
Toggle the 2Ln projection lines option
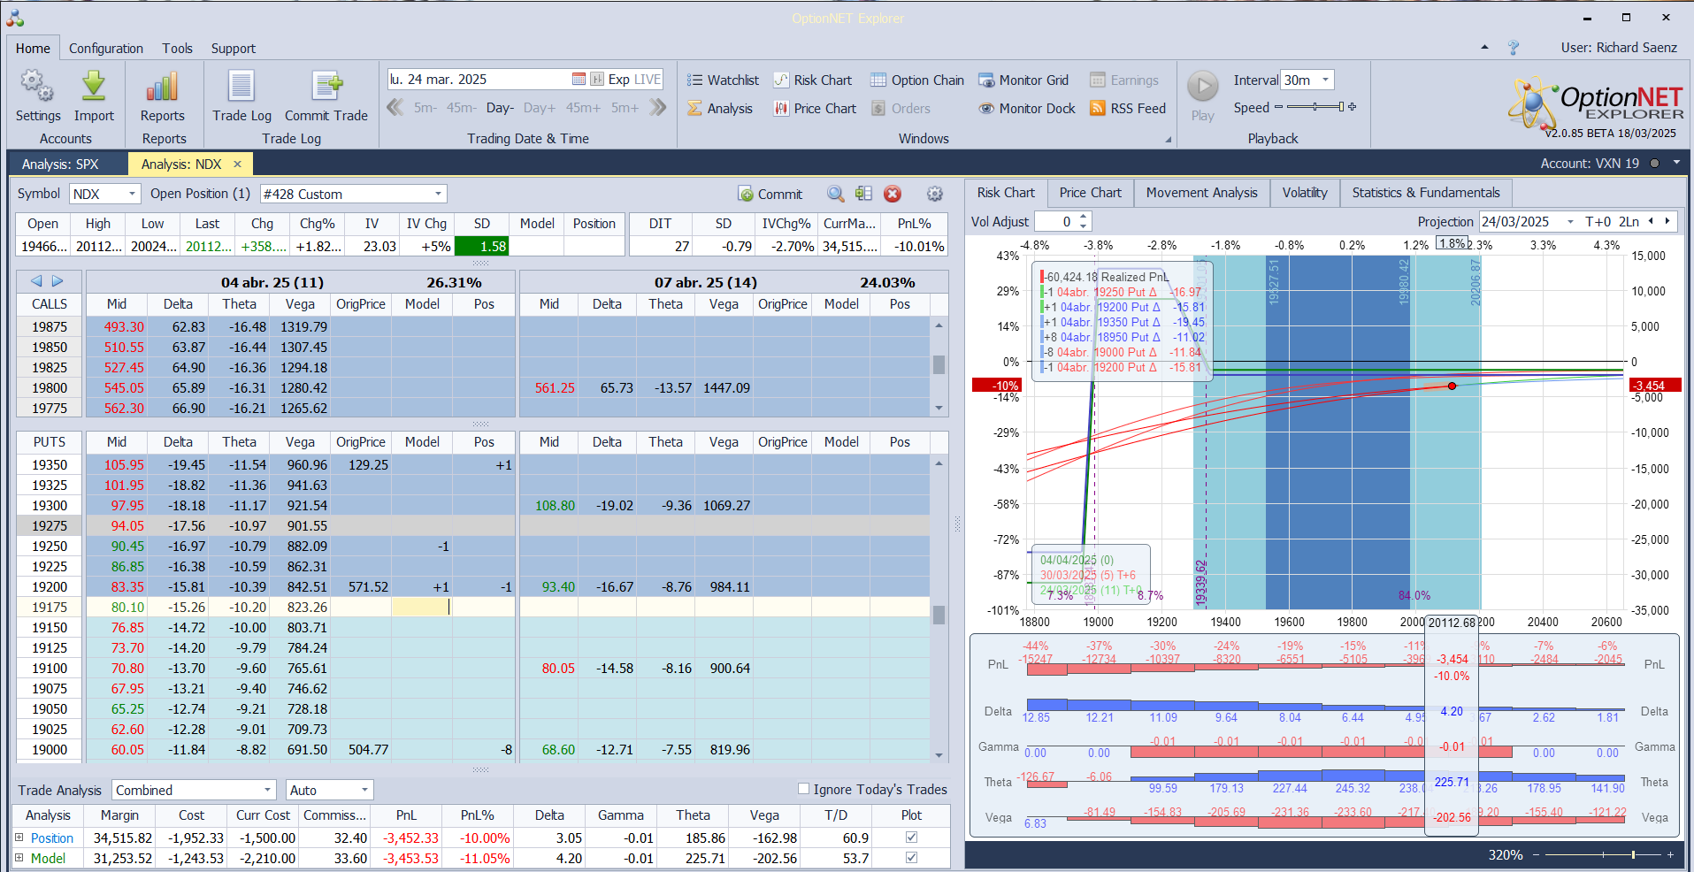pos(1629,221)
